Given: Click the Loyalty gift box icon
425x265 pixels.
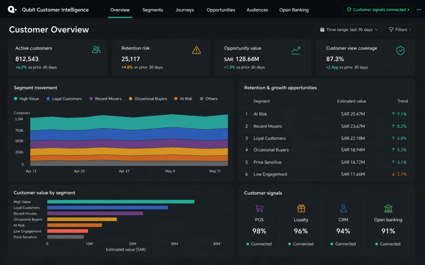Looking at the screenshot, I should click(x=301, y=208).
